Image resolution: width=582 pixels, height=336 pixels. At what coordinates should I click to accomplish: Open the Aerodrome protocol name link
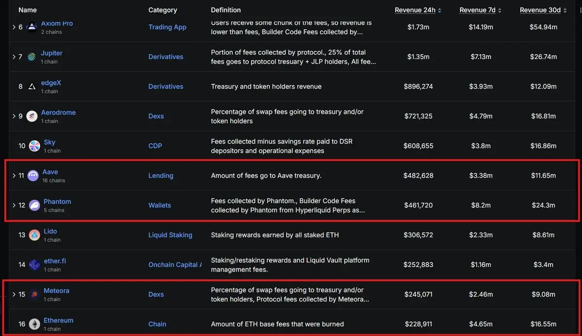tap(58, 112)
